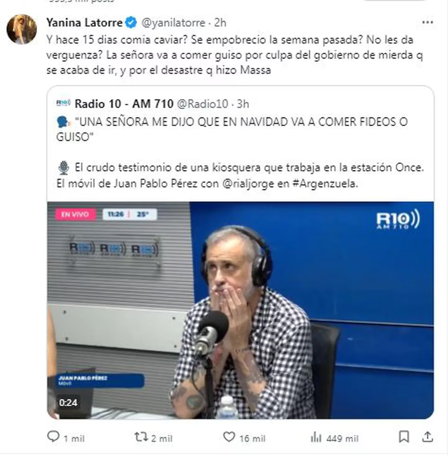Click the Radio 10 small avatar logo
448x456 pixels.
point(63,103)
